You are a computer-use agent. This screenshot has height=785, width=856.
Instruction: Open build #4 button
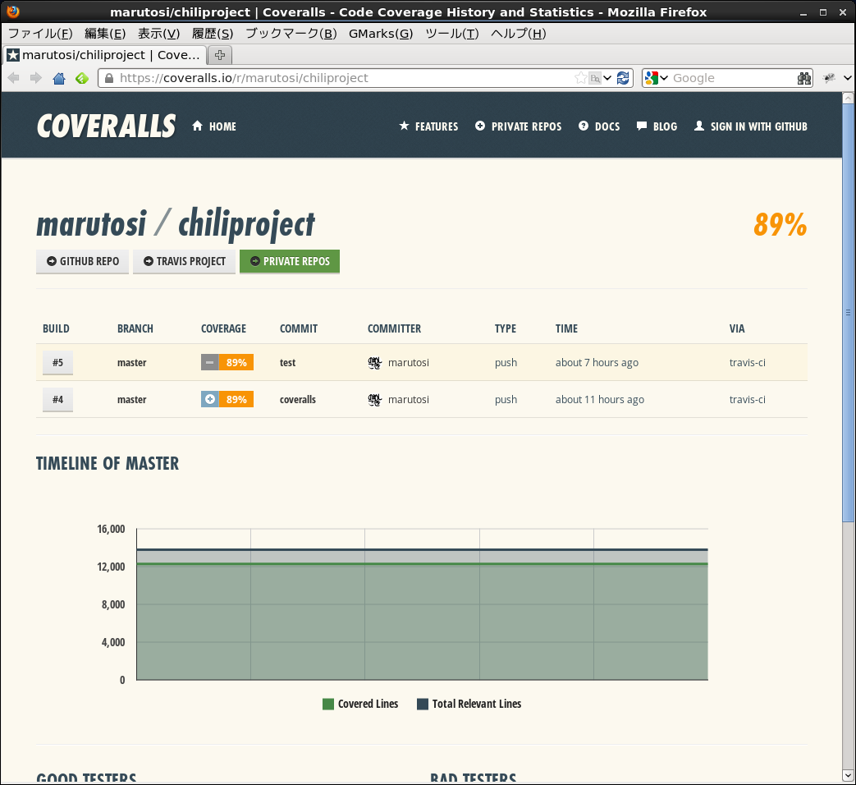point(58,400)
